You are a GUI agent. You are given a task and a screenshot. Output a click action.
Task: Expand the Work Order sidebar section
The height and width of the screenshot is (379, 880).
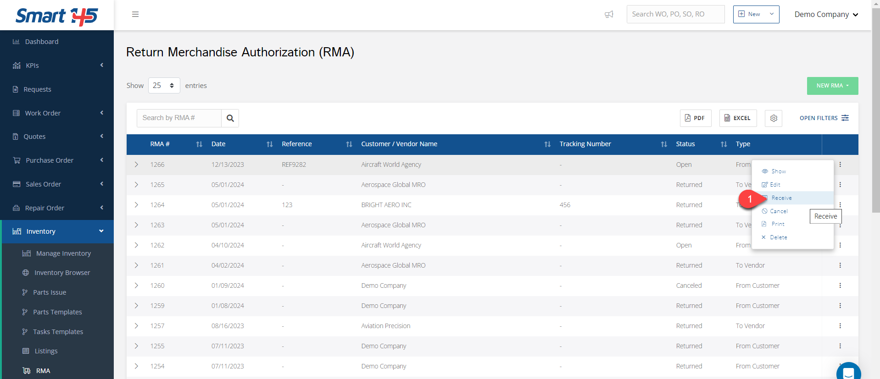click(57, 113)
